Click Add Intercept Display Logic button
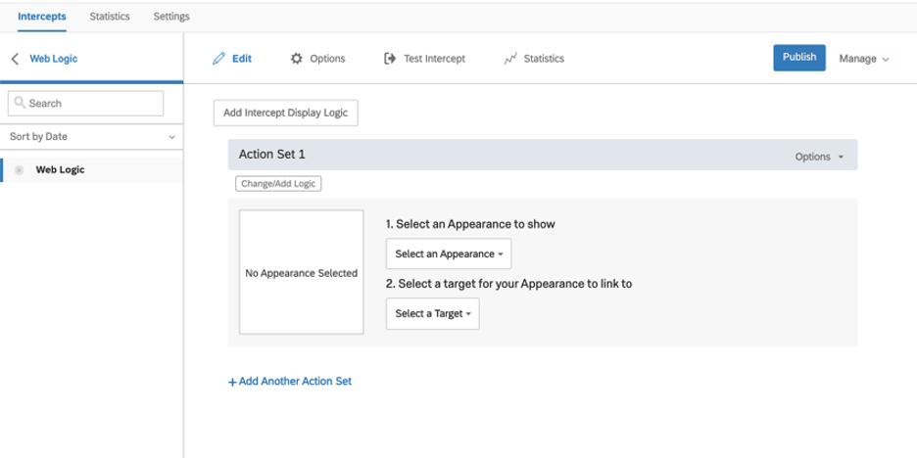 (286, 113)
